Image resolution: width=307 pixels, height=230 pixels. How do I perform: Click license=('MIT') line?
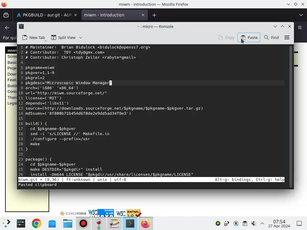[x=43, y=98]
